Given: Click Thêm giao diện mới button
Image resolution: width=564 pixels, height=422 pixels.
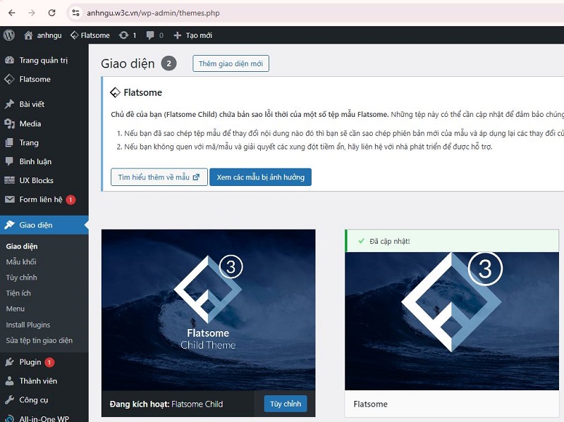Looking at the screenshot, I should coord(231,63).
